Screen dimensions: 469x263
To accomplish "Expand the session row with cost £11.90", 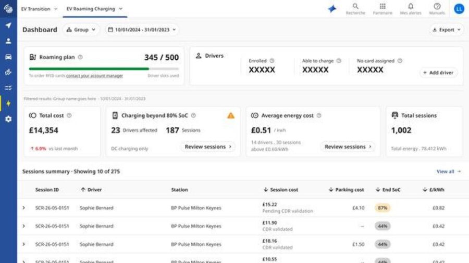I will (x=23, y=226).
